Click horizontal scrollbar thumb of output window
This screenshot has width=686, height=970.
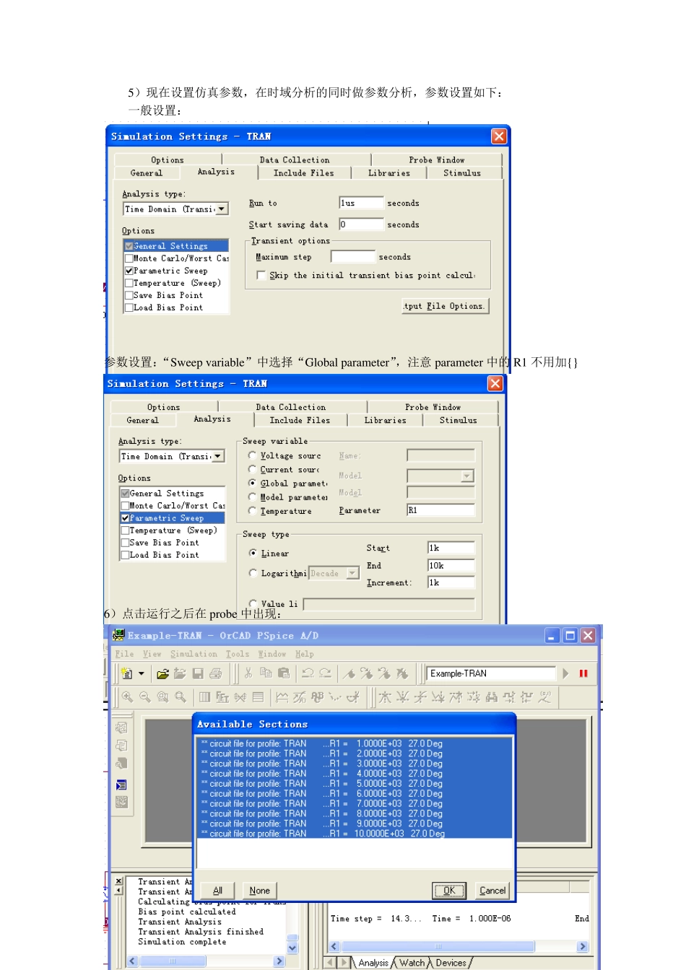click(173, 961)
